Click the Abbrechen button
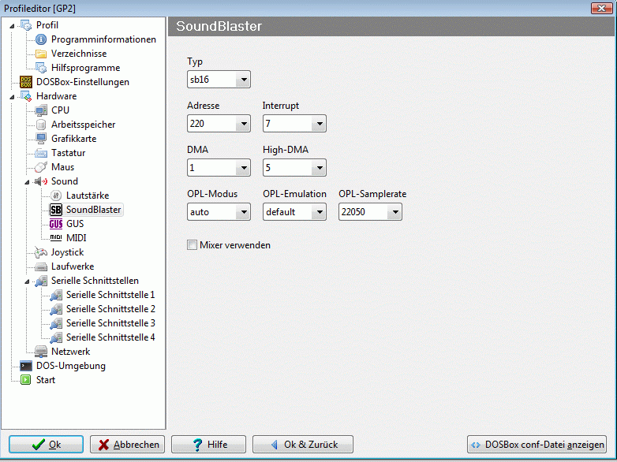Screen dimensions: 617x462 127,445
